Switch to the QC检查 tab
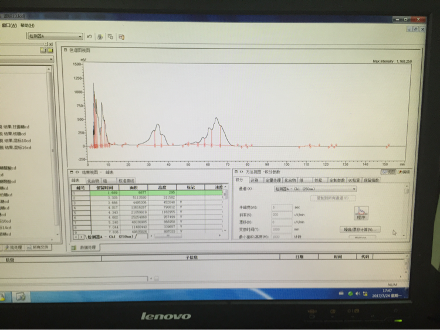440x330 pixels. point(354,181)
